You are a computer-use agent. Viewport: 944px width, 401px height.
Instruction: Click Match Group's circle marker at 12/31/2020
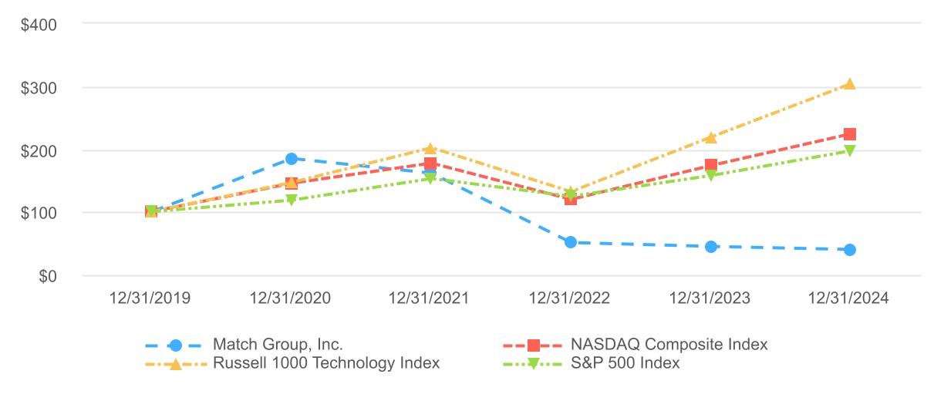(292, 159)
